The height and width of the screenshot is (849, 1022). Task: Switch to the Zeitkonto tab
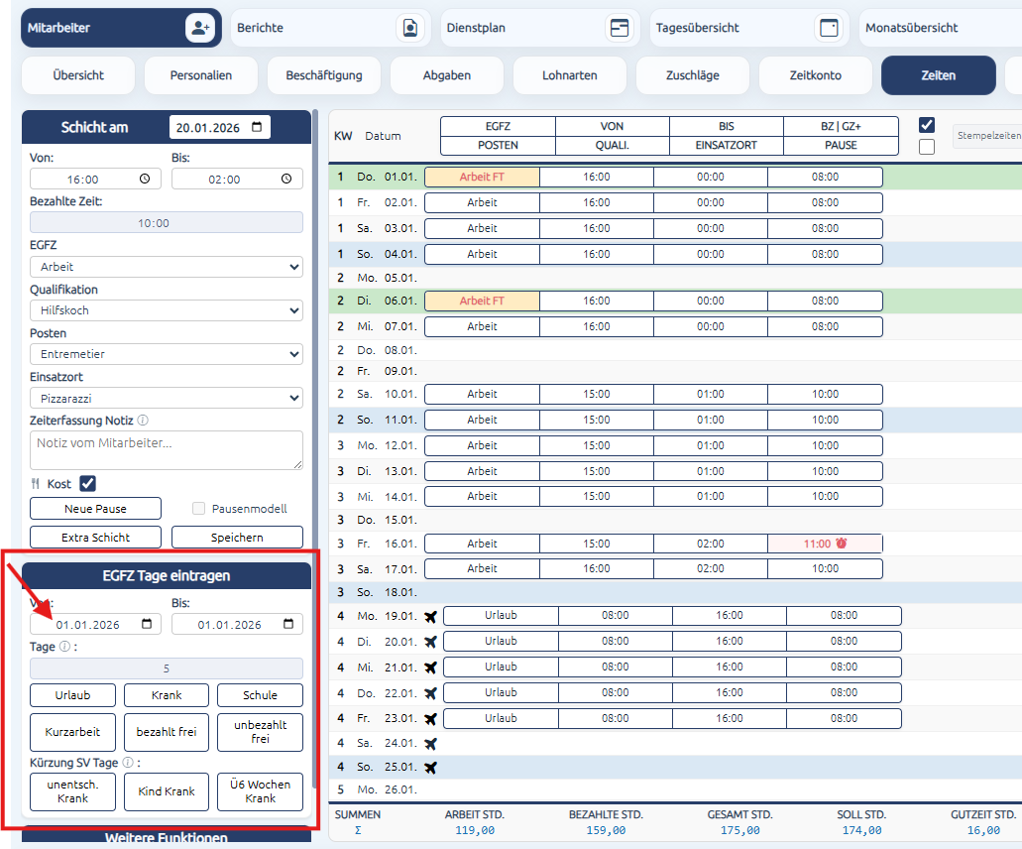[816, 75]
